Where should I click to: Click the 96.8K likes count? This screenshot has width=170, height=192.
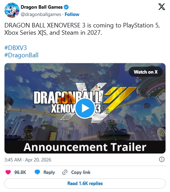[20, 172]
